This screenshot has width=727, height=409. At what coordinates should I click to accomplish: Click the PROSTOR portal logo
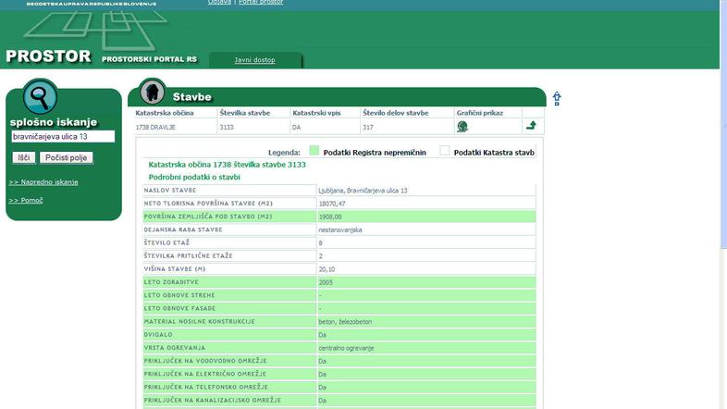pyautogui.click(x=48, y=56)
